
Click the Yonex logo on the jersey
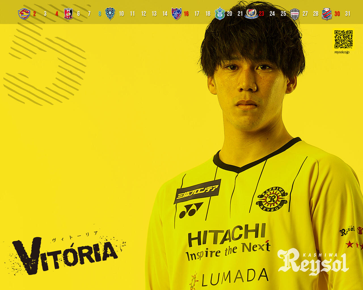pyautogui.click(x=191, y=210)
